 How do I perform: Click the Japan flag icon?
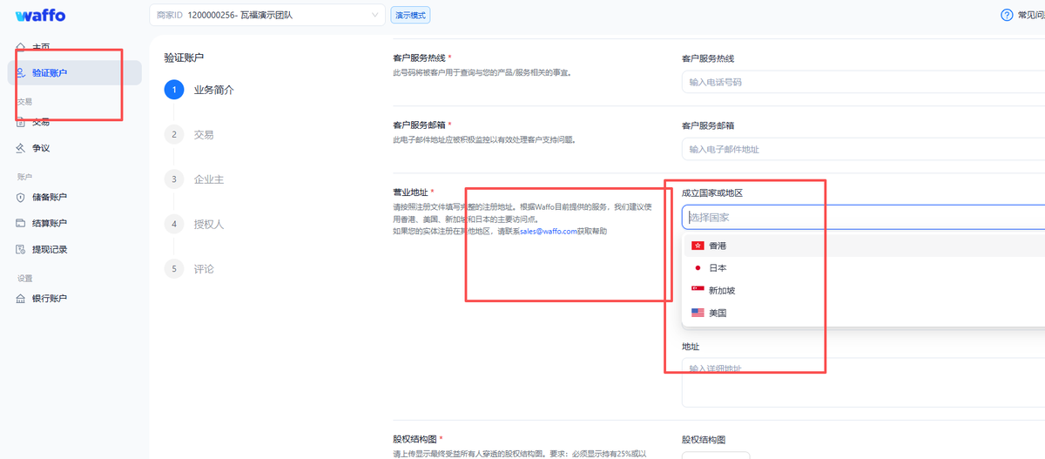coord(698,268)
